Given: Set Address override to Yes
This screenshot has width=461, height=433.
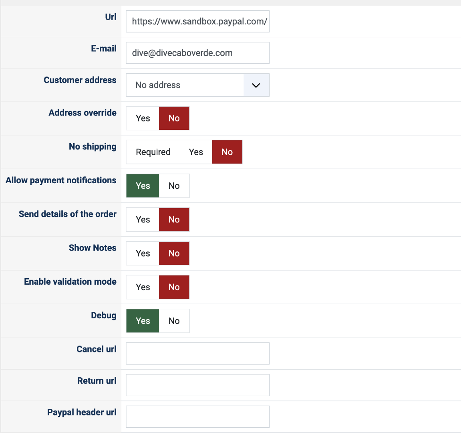Looking at the screenshot, I should coord(143,118).
